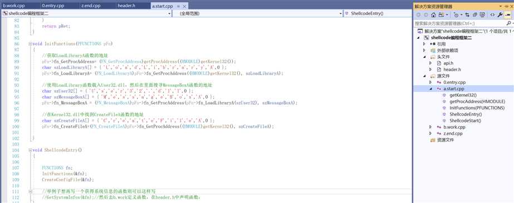
Task: Open the project scope dropdown shellcode编程框架二
Action: point(169,14)
